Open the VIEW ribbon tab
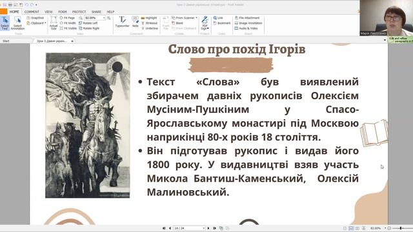Image resolution: width=413 pixels, height=232 pixels. pos(48,12)
